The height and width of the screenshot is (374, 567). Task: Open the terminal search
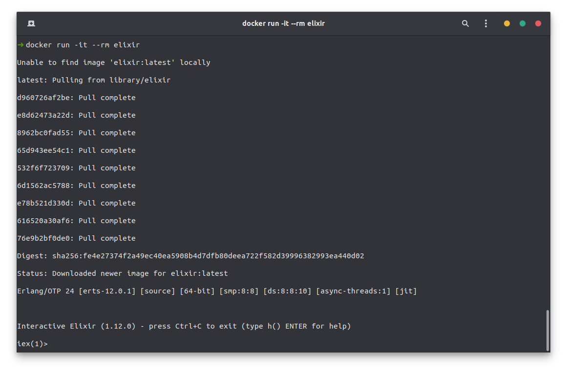point(465,23)
